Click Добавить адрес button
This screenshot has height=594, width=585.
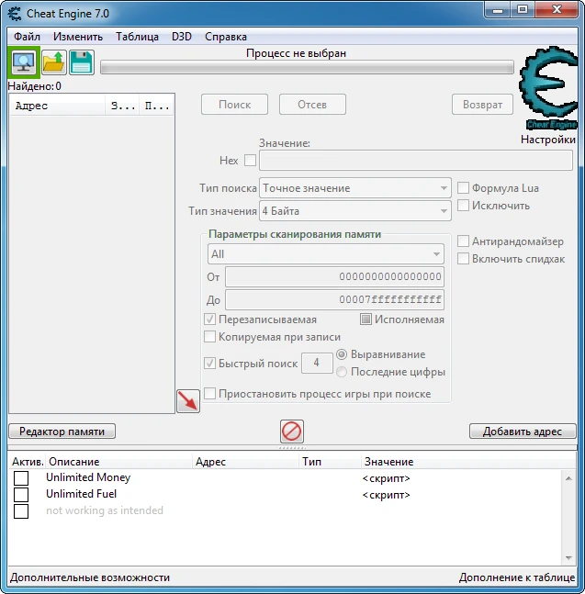click(523, 431)
